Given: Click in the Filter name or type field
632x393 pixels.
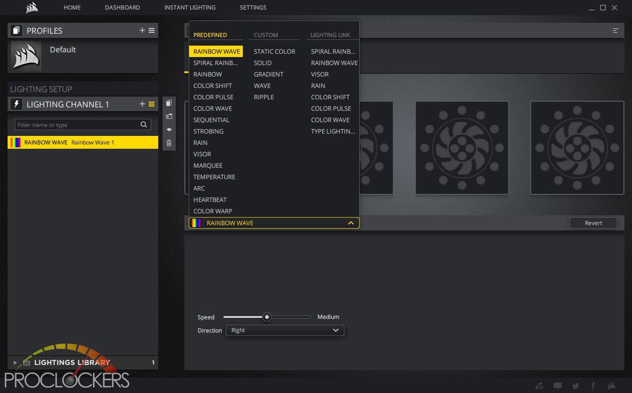Looking at the screenshot, I should tap(83, 125).
